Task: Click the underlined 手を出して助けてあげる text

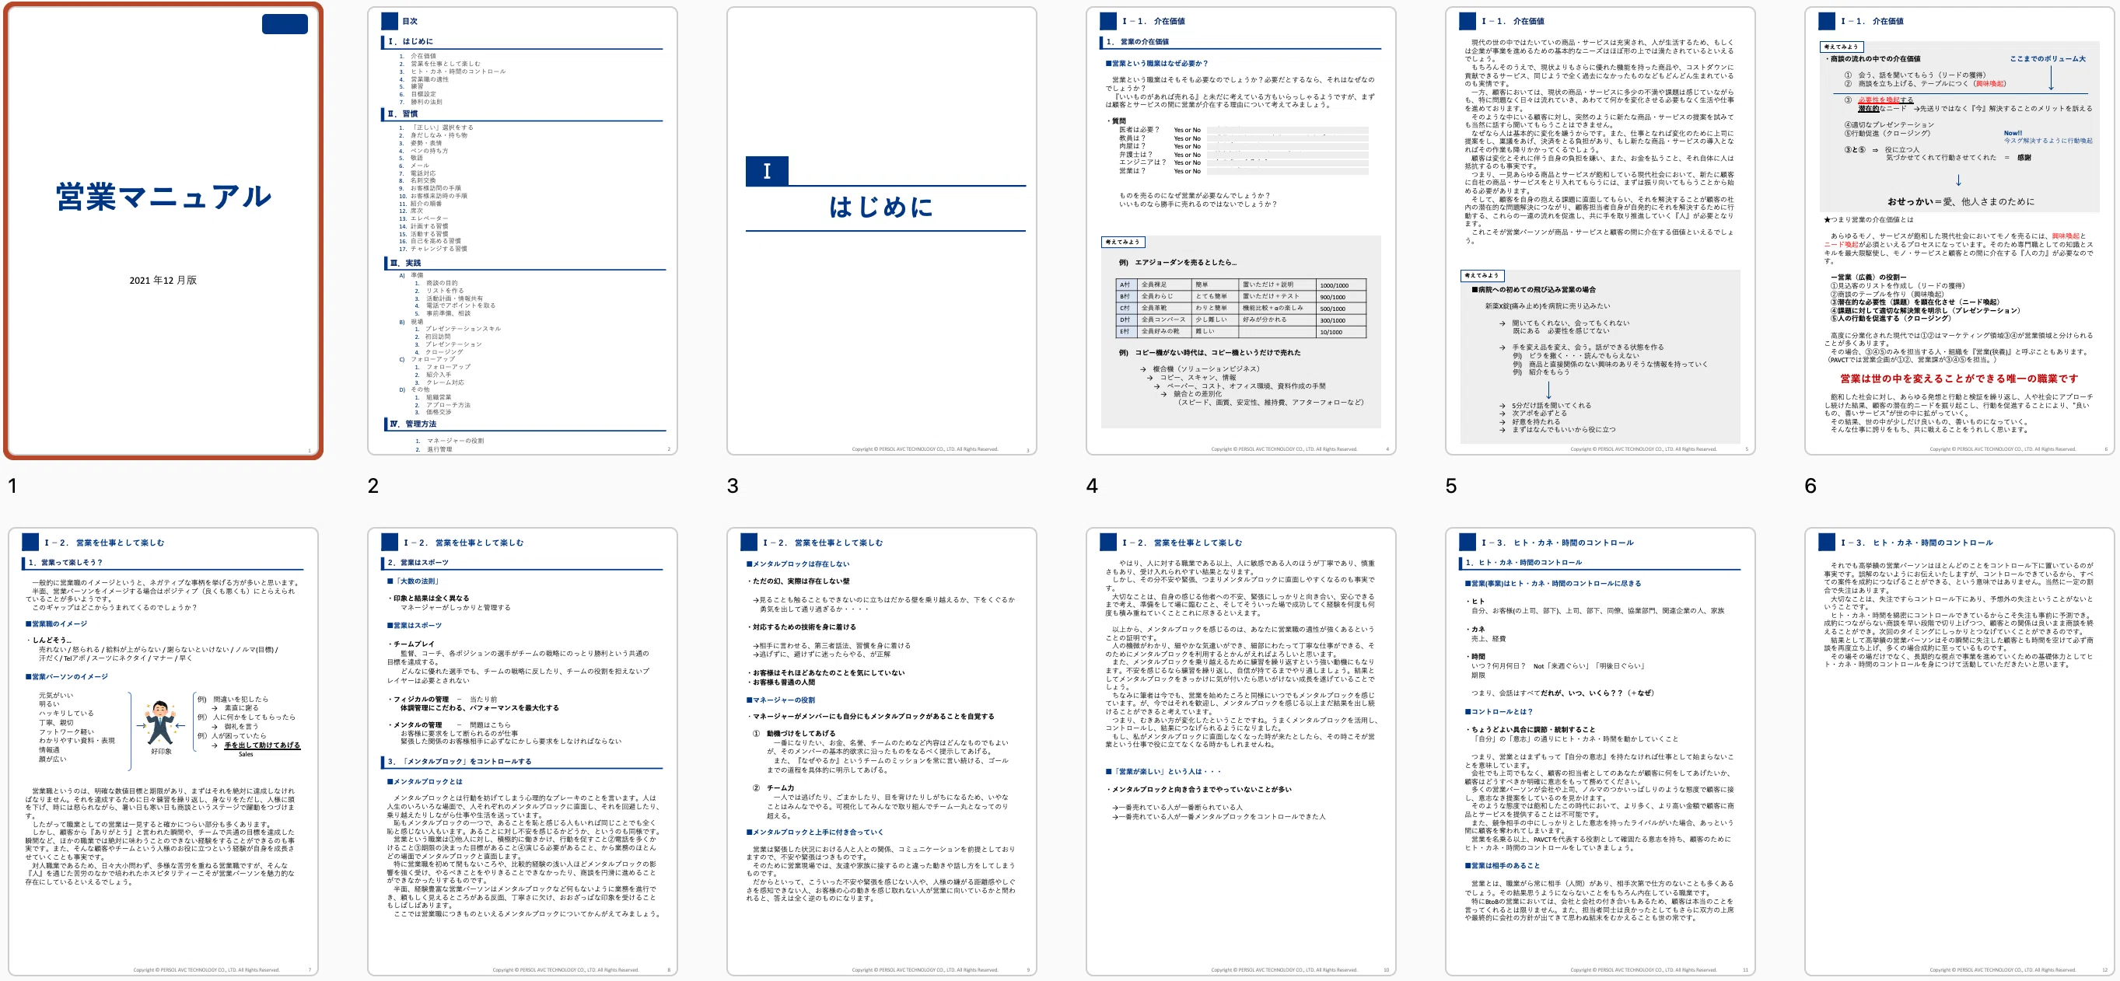Action: [262, 745]
